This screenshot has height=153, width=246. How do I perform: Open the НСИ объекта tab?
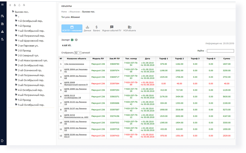pyautogui.click(x=130, y=29)
